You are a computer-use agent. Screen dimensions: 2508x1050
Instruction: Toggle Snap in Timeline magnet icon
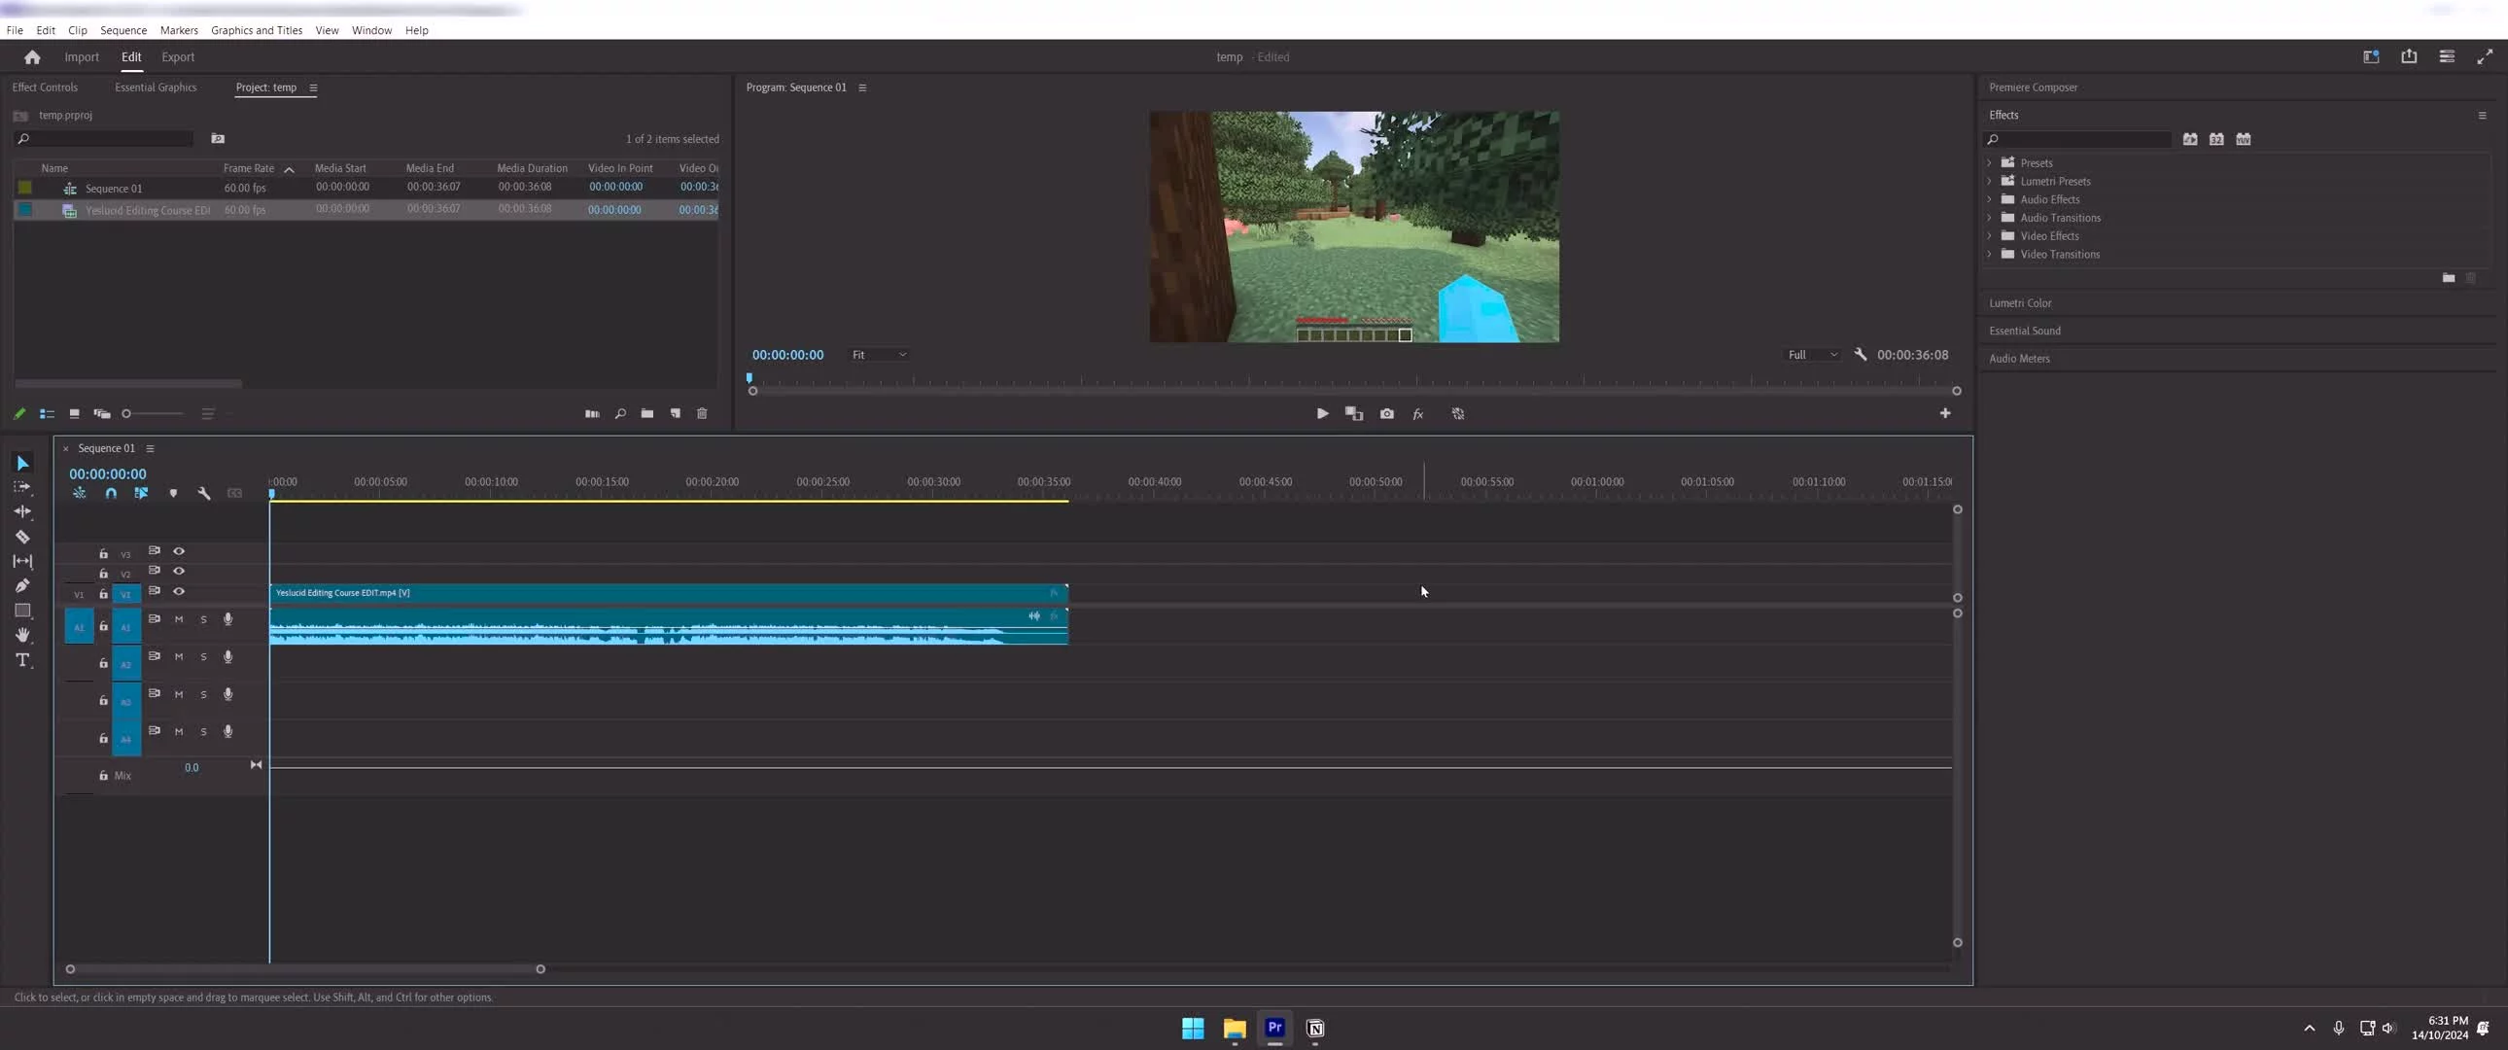point(111,494)
